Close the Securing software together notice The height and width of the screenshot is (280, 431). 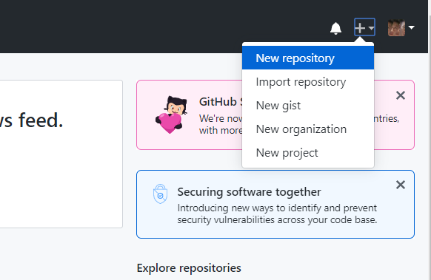(401, 185)
